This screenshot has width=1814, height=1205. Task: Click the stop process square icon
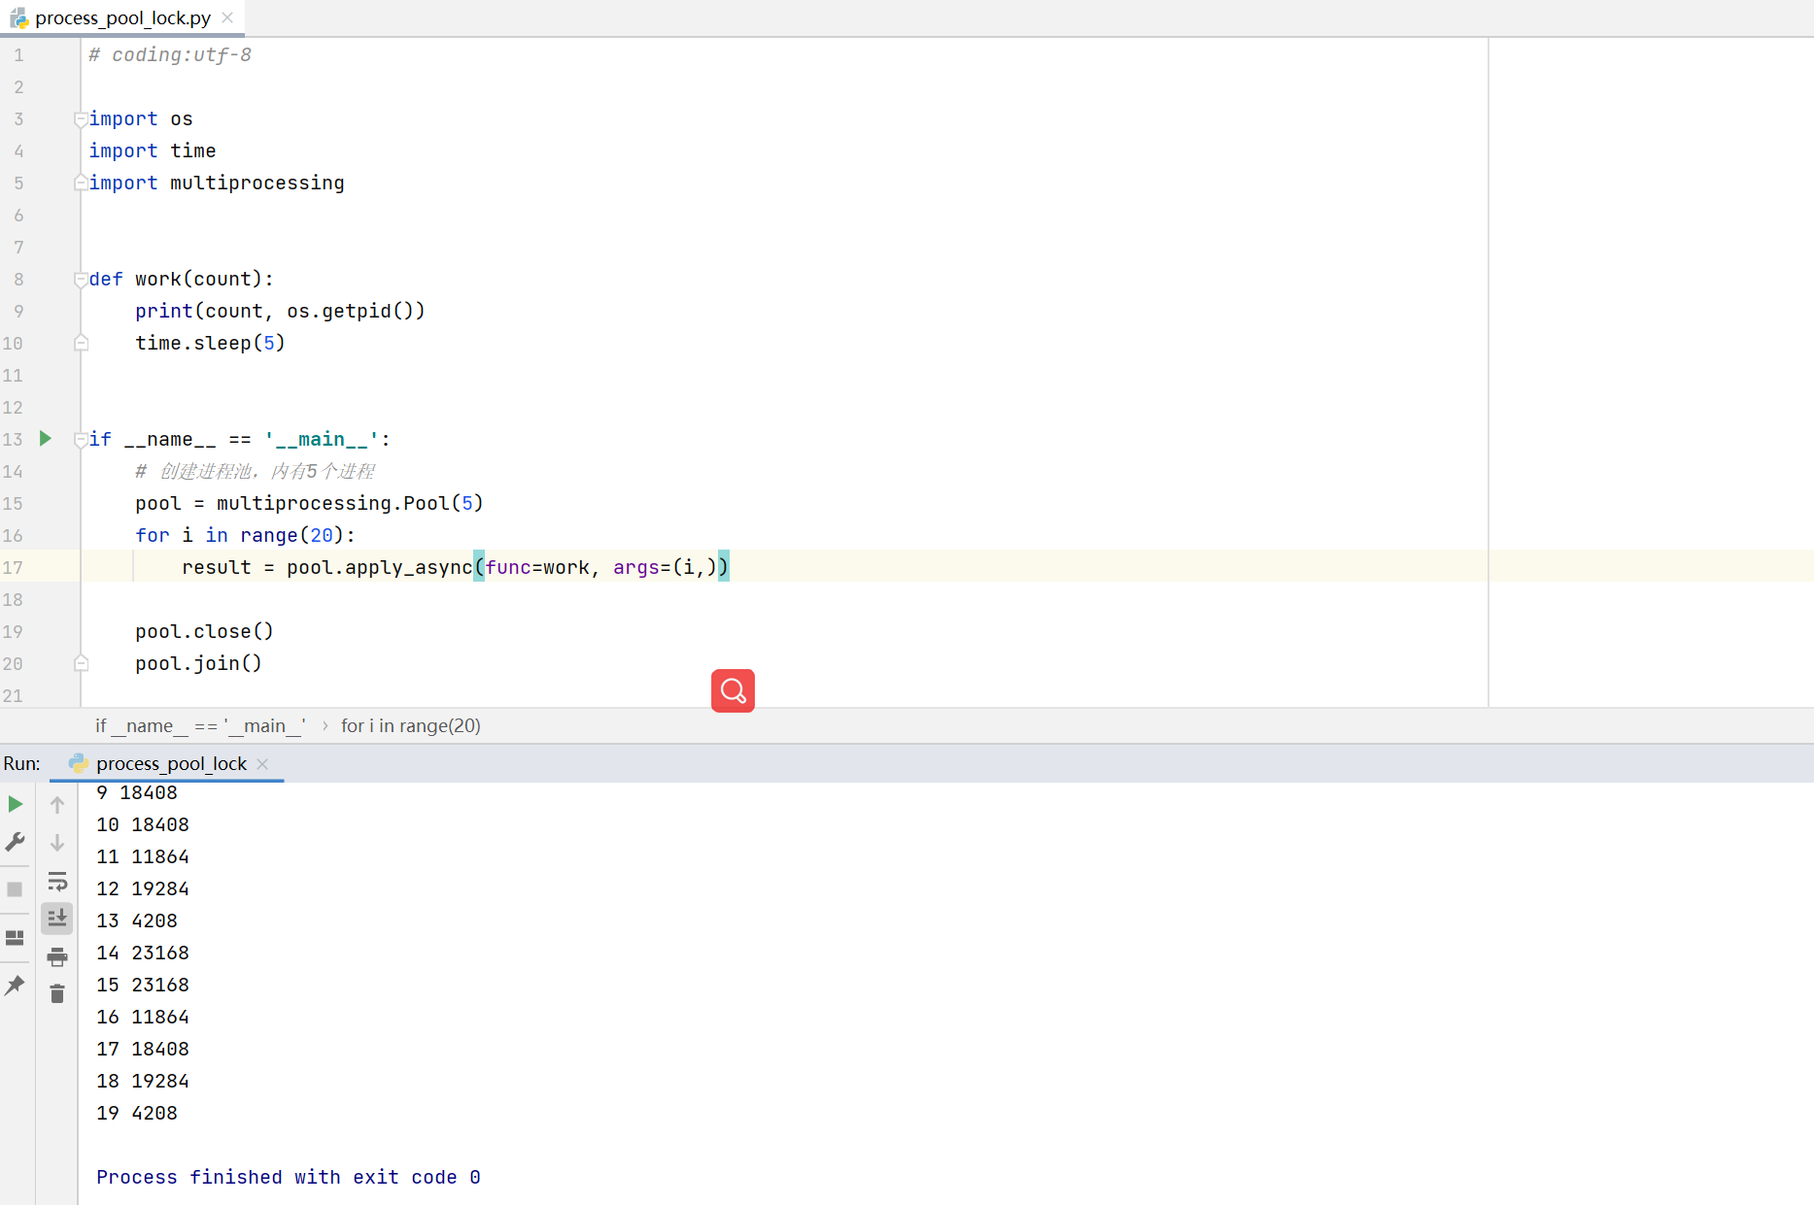click(15, 888)
